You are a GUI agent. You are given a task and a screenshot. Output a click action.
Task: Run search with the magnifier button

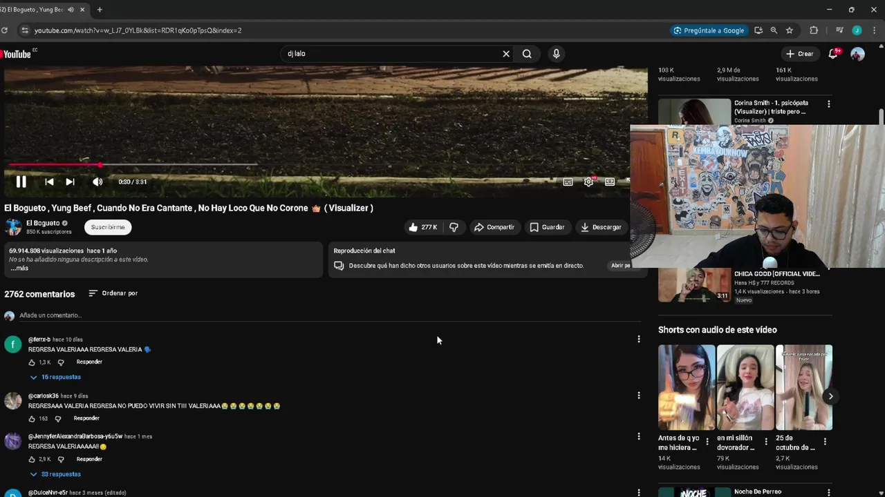point(527,54)
